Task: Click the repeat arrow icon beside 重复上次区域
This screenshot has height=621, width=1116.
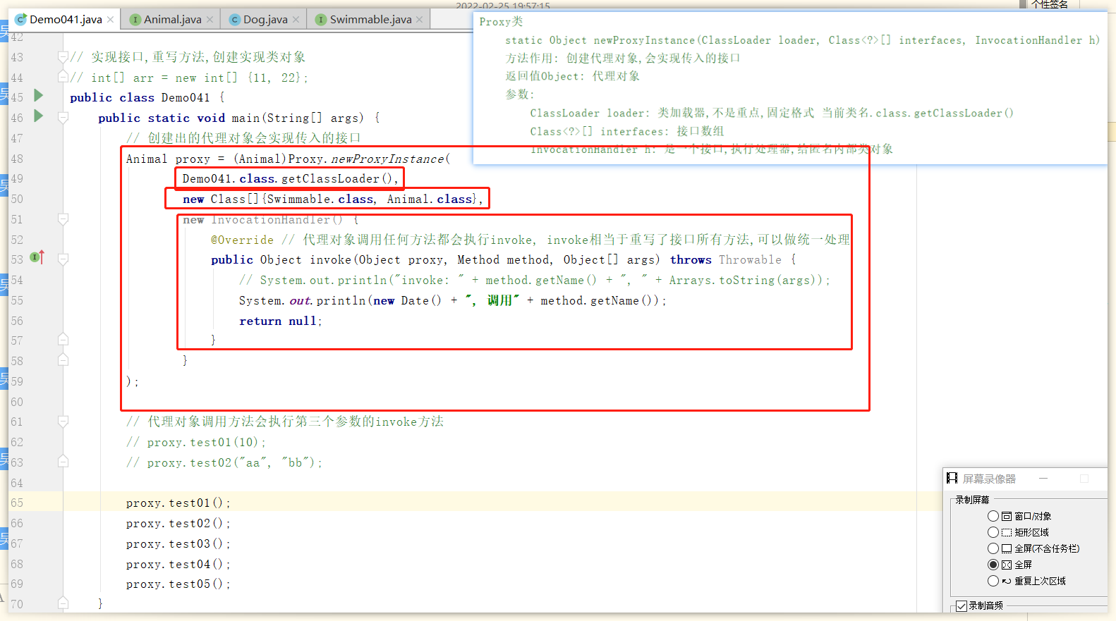Action: pos(1007,581)
